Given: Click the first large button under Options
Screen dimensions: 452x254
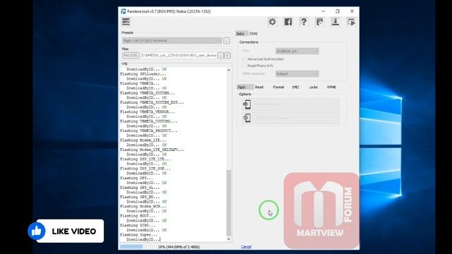Looking at the screenshot, I should point(290,104).
